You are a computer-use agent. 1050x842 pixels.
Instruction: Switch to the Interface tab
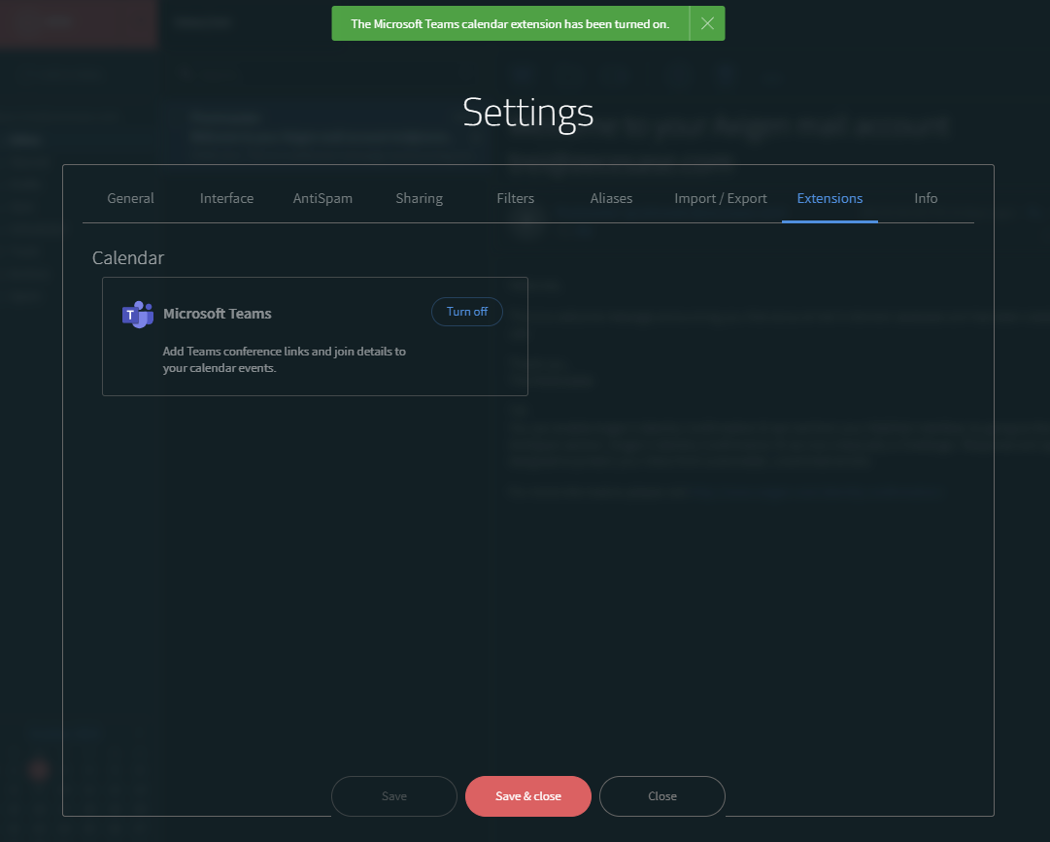(x=226, y=198)
